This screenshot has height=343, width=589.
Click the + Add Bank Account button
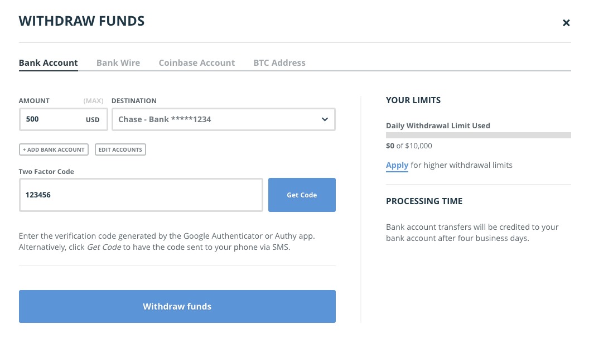tap(54, 149)
